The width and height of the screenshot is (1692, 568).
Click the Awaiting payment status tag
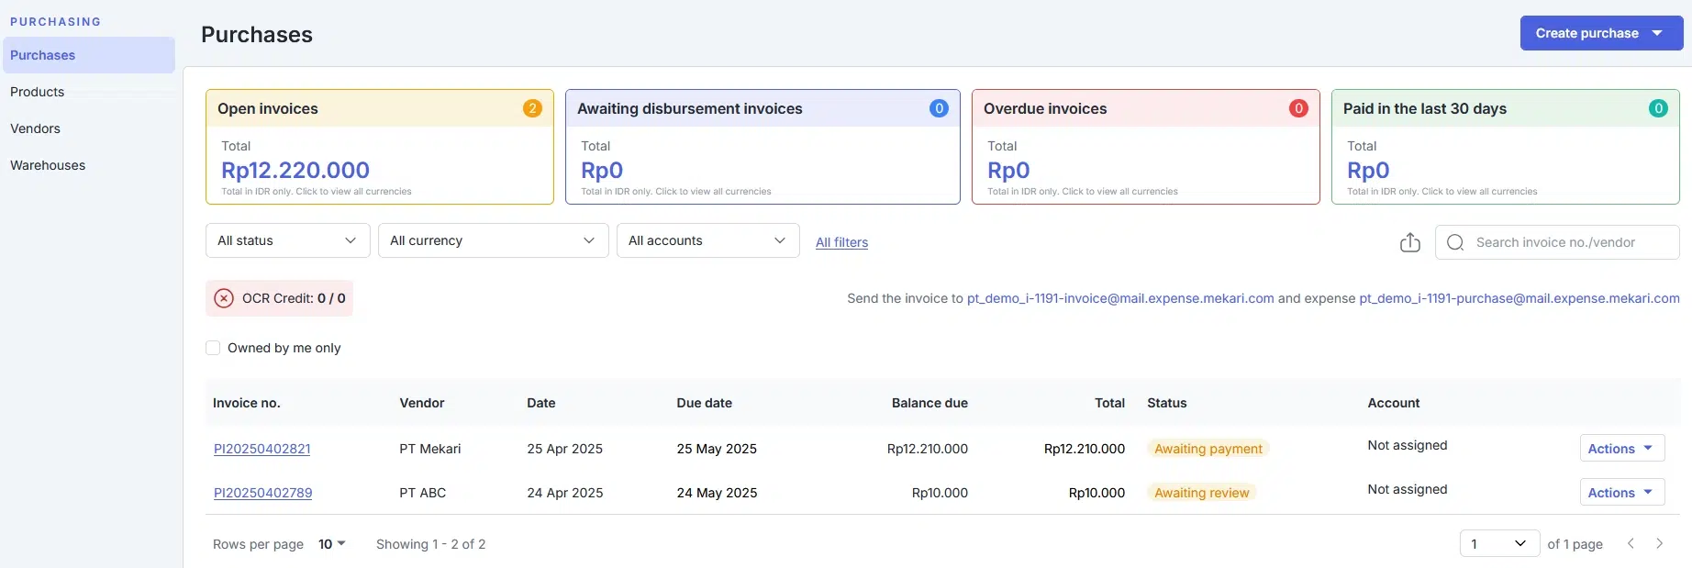(x=1208, y=449)
